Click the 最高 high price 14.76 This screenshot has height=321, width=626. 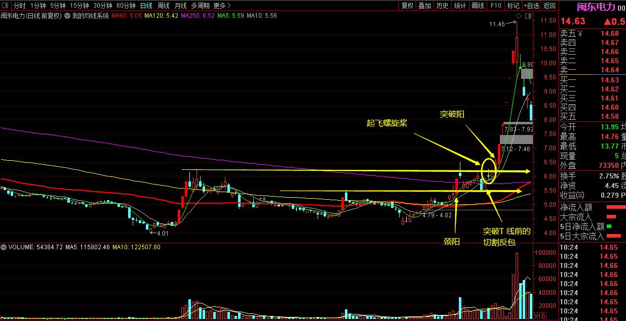point(609,137)
